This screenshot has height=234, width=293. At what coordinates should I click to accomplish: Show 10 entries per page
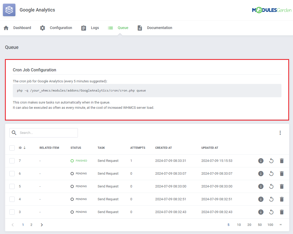click(x=239, y=225)
